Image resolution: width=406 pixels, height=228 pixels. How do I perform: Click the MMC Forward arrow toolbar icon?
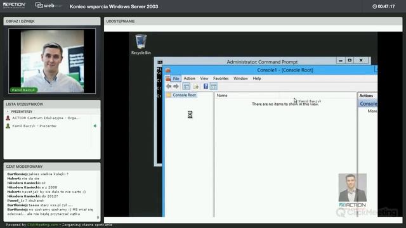coord(176,86)
